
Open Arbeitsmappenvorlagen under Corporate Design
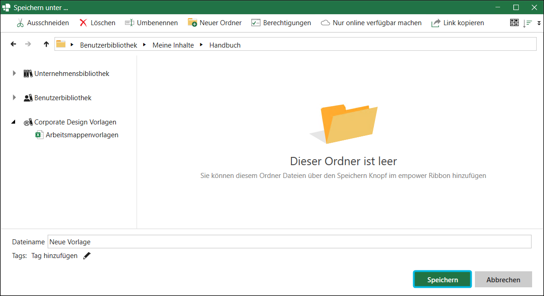tap(82, 135)
